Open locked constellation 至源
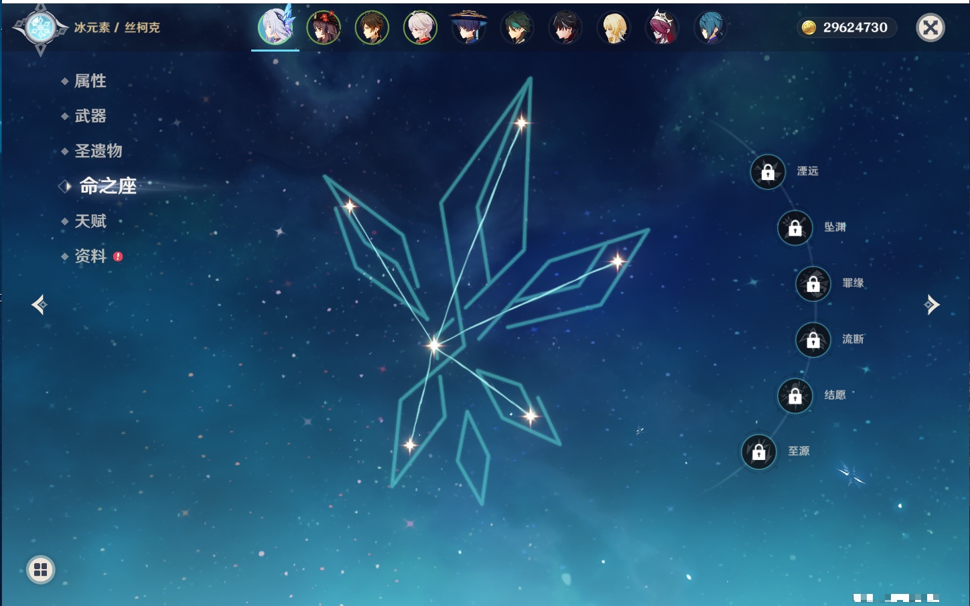Screen dimensions: 970x606 click(759, 451)
